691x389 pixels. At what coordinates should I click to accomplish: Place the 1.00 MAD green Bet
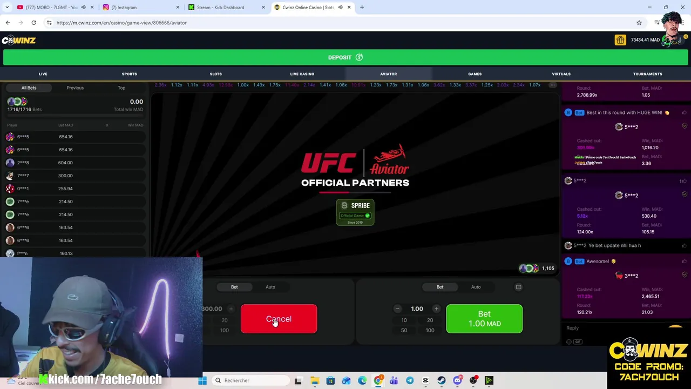[484, 319]
